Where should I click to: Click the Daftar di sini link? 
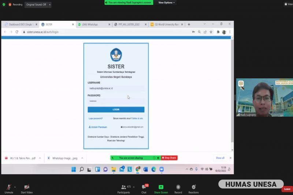pos(138,118)
